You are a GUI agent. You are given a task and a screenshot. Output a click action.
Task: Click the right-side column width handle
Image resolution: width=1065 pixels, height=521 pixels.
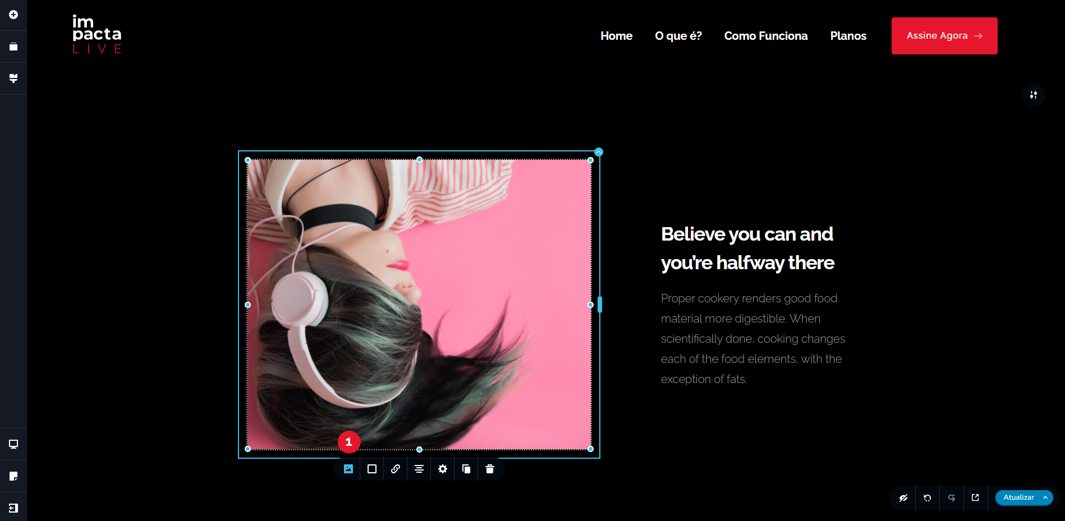600,305
